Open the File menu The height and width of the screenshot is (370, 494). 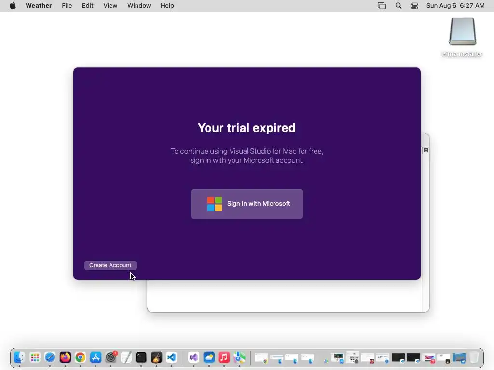[67, 6]
